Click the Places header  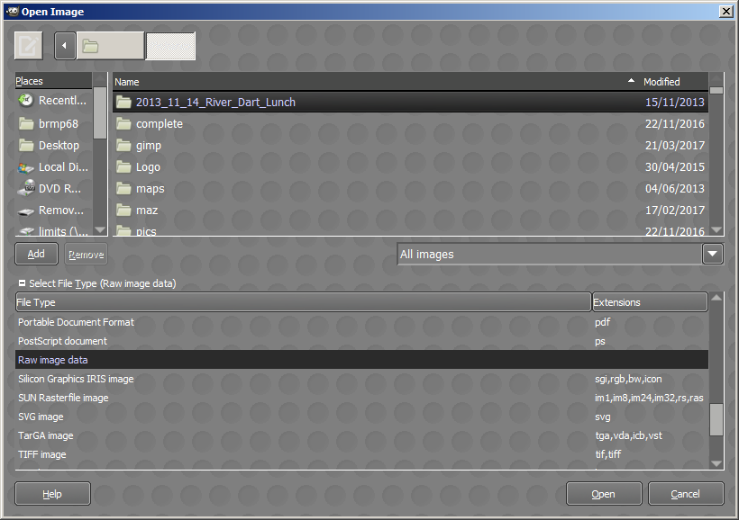(54, 81)
